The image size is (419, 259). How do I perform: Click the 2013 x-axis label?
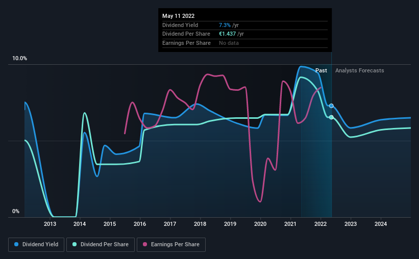pos(50,224)
